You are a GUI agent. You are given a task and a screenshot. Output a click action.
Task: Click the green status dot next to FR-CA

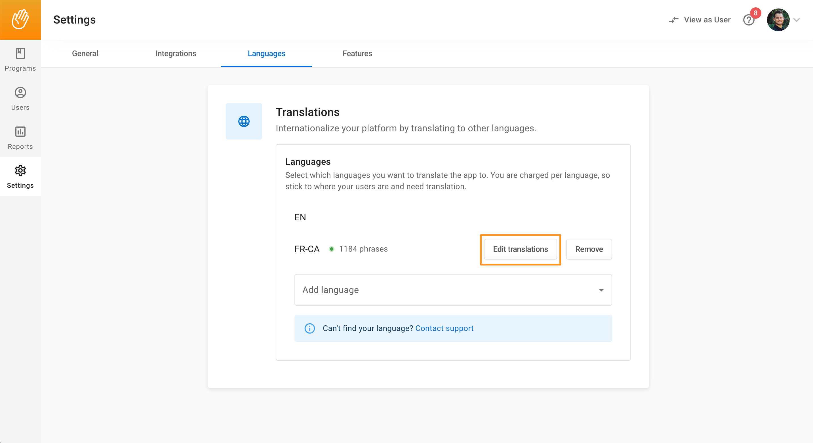click(331, 249)
